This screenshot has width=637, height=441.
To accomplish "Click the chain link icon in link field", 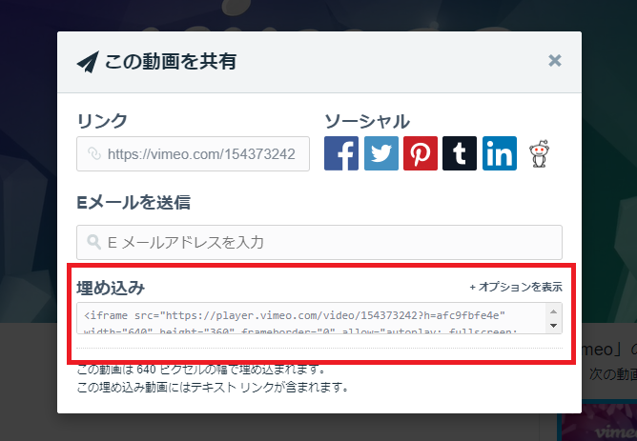I will pyautogui.click(x=94, y=153).
